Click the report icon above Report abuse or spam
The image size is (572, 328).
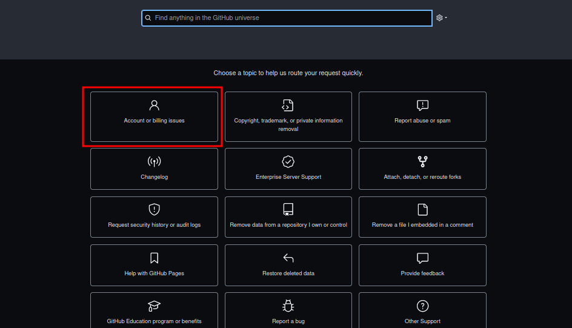click(x=422, y=105)
